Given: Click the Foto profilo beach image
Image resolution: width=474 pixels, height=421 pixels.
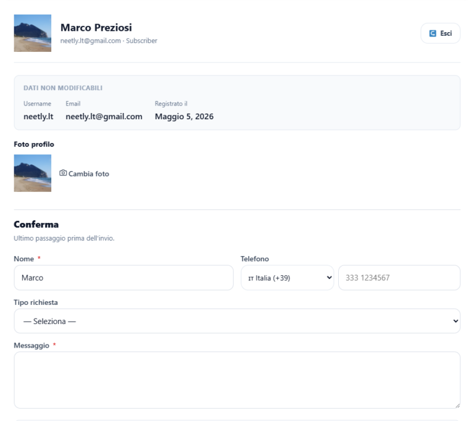Looking at the screenshot, I should [x=32, y=173].
